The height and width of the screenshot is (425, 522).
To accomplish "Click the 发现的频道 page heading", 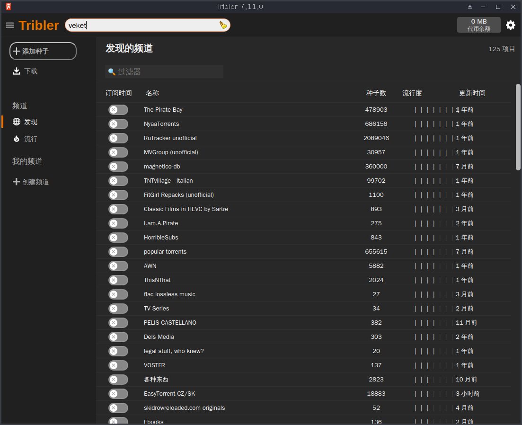I will pos(129,48).
